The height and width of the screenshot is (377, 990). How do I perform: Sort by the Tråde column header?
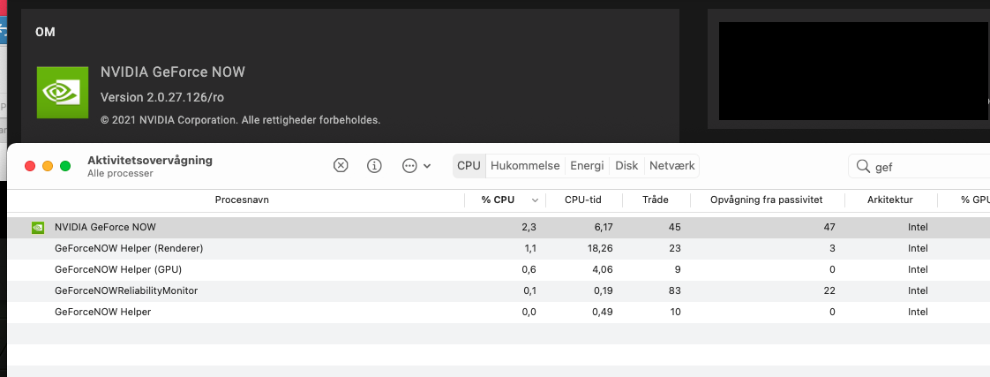(656, 200)
